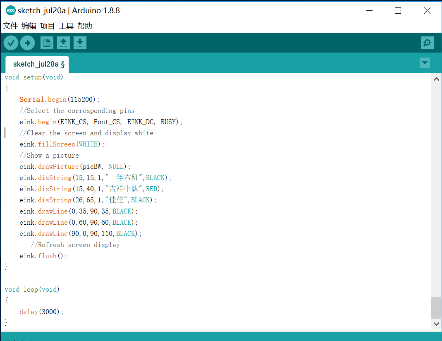This screenshot has height=341, width=442.
Task: Click the eink.drawPicture(picBW, NULL) line
Action: [75, 167]
